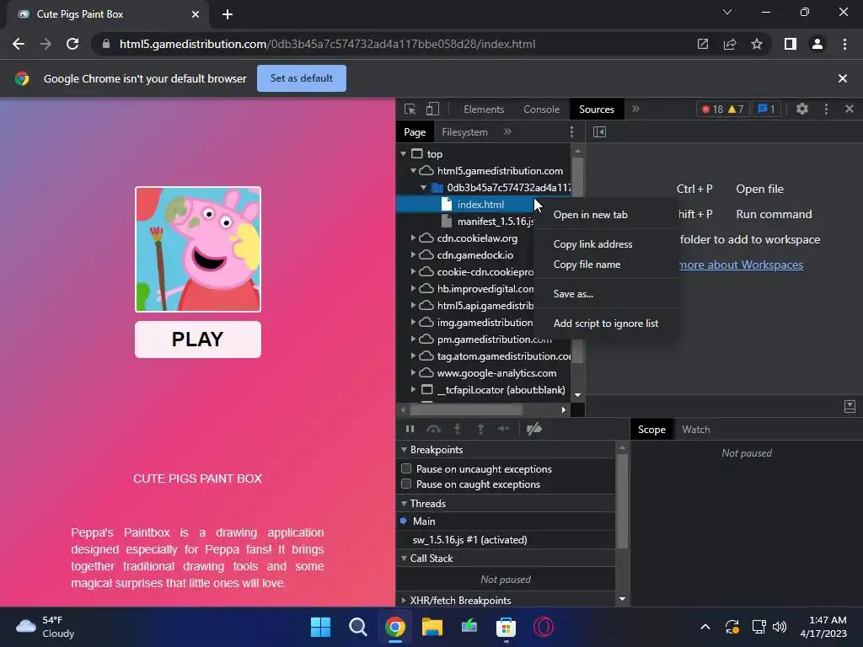Switch to the Watch tab
Image resolution: width=863 pixels, height=647 pixels.
pyautogui.click(x=695, y=429)
